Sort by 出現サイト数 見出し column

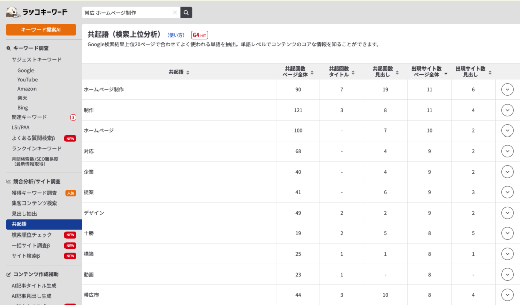[490, 73]
